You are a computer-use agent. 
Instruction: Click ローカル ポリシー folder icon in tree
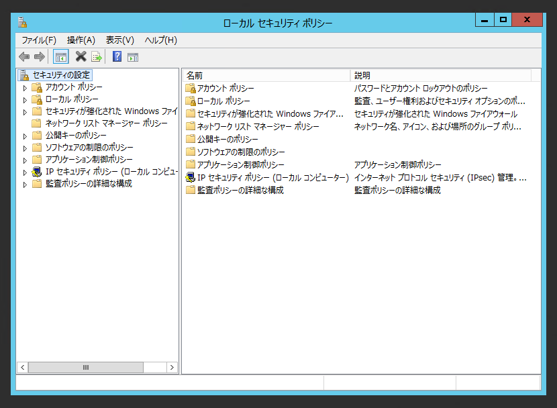click(x=37, y=99)
